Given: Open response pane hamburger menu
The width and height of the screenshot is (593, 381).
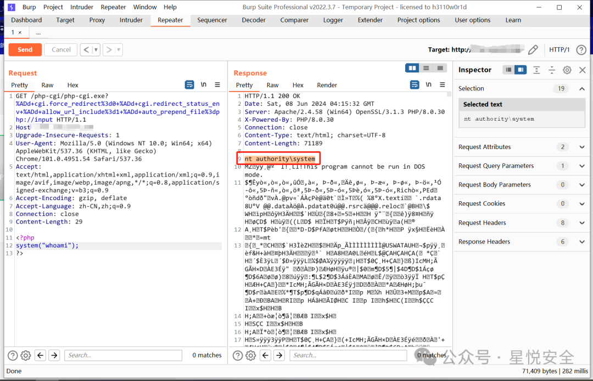Looking at the screenshot, I should [442, 84].
